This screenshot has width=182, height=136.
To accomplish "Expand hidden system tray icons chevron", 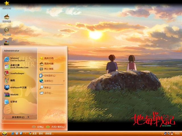I will tap(162, 133).
